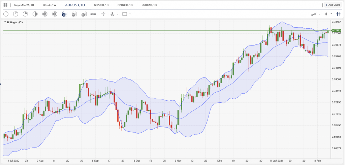Choose the one-hour clock timeframe icon
The image size is (345, 165).
pyautogui.click(x=45, y=14)
